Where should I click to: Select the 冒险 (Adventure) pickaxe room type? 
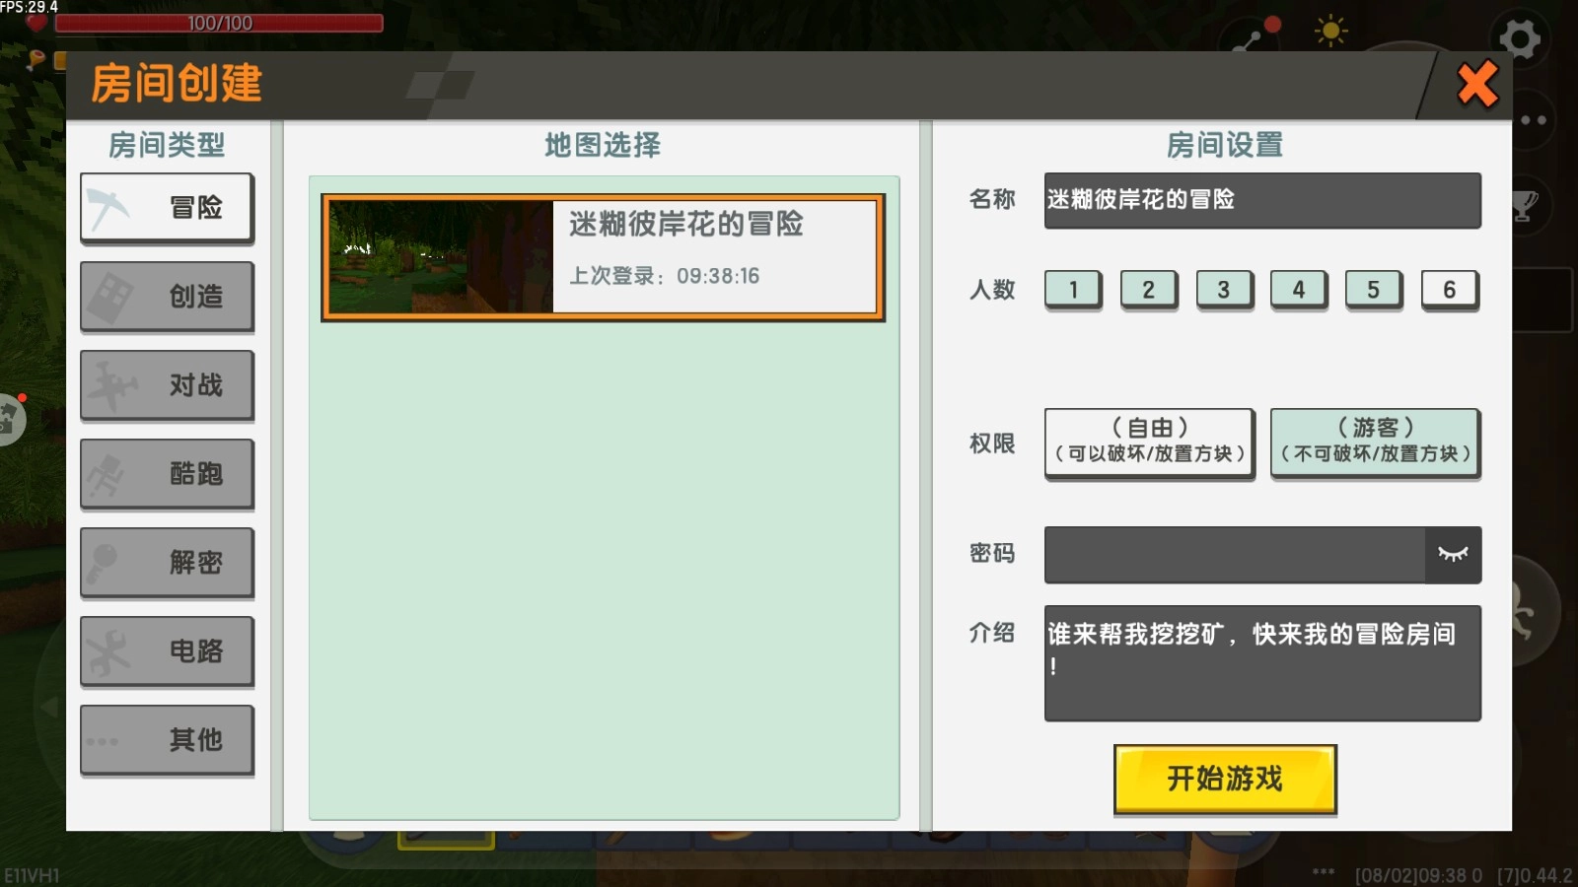tap(167, 207)
